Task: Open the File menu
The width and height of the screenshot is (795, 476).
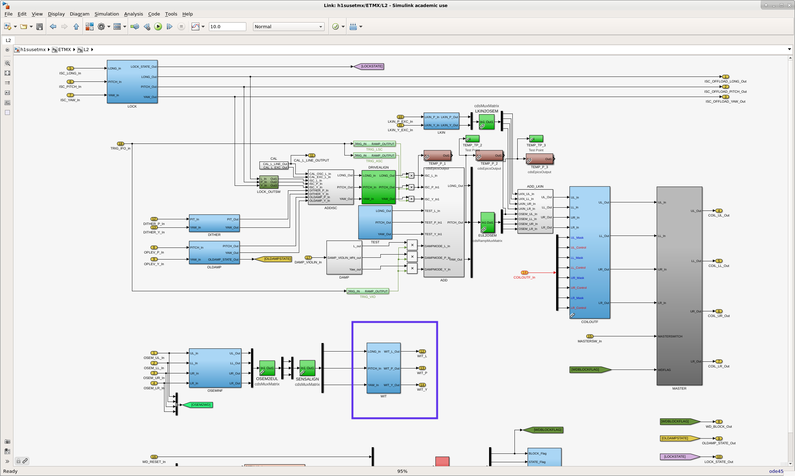Action: [x=8, y=14]
